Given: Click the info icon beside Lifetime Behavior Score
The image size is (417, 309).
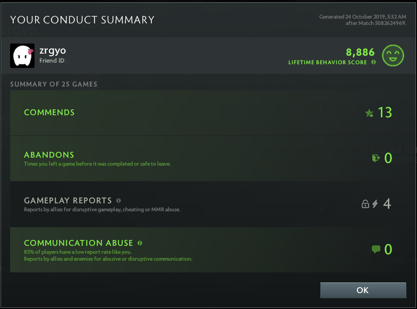Looking at the screenshot, I should coord(373,62).
